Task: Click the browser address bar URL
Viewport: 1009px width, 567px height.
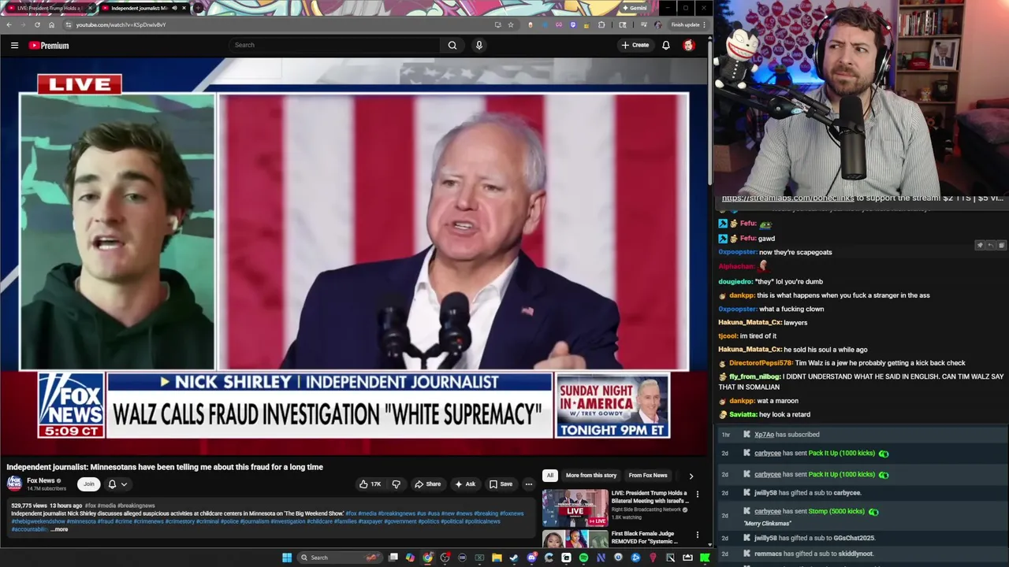Action: pos(121,24)
